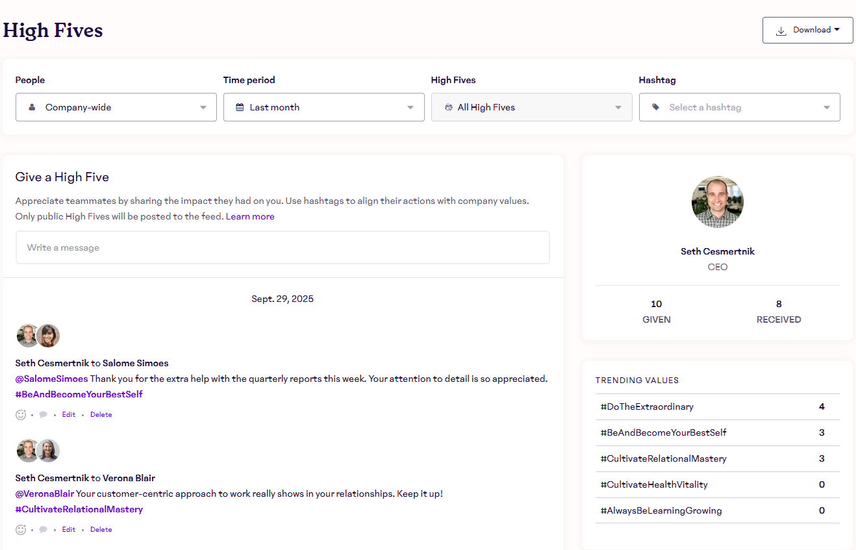Edit the High Five to Salome Simoes
The image size is (856, 550).
pos(69,414)
